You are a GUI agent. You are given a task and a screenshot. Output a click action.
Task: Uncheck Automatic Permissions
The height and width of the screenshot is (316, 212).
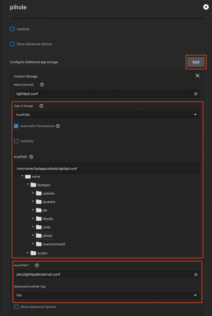(16, 126)
